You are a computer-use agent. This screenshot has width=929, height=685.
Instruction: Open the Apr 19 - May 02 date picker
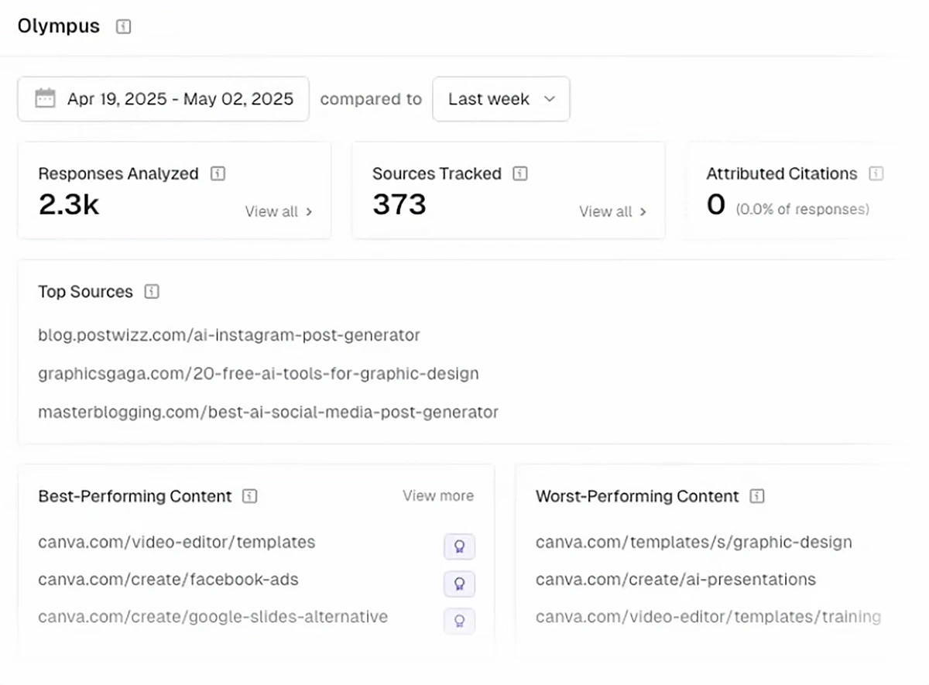pyautogui.click(x=163, y=98)
